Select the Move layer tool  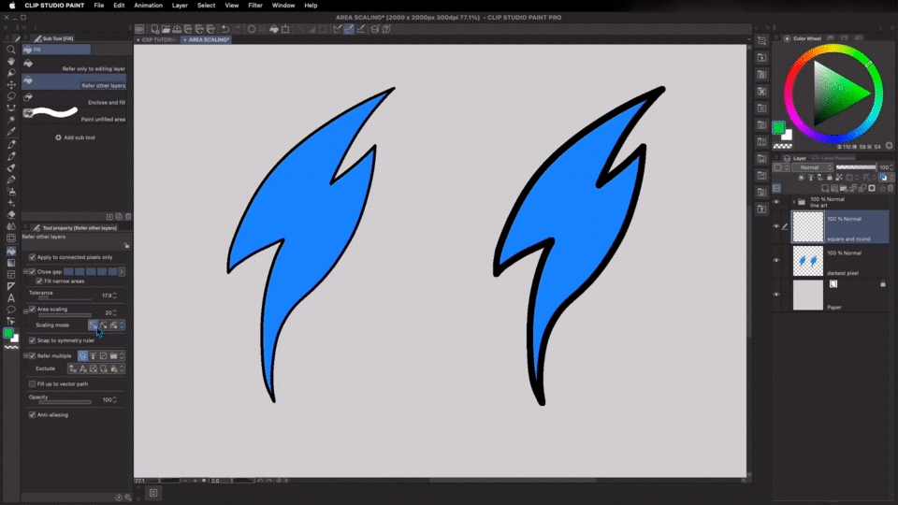coord(11,85)
